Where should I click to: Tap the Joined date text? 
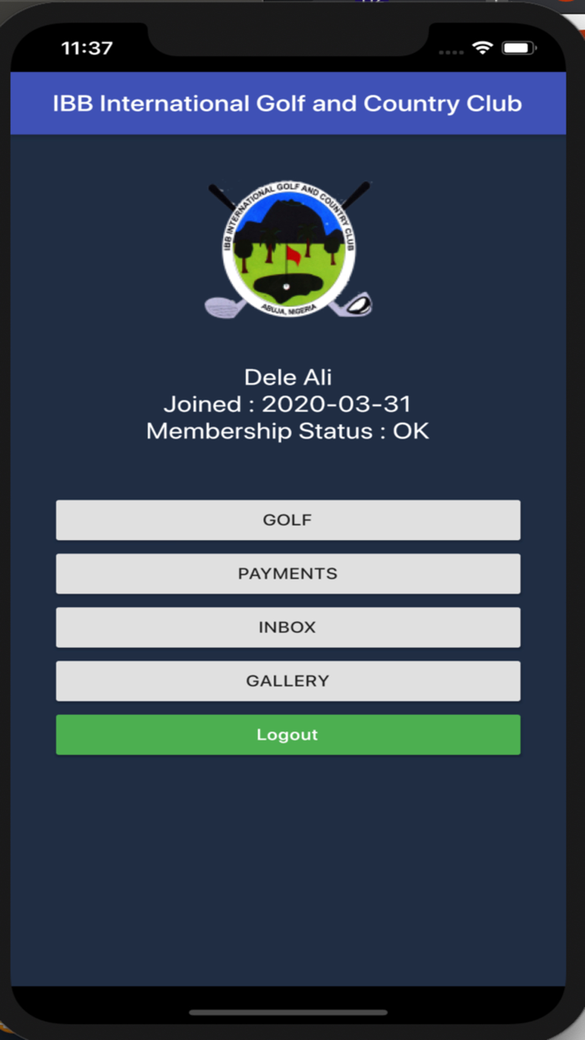[x=287, y=404]
